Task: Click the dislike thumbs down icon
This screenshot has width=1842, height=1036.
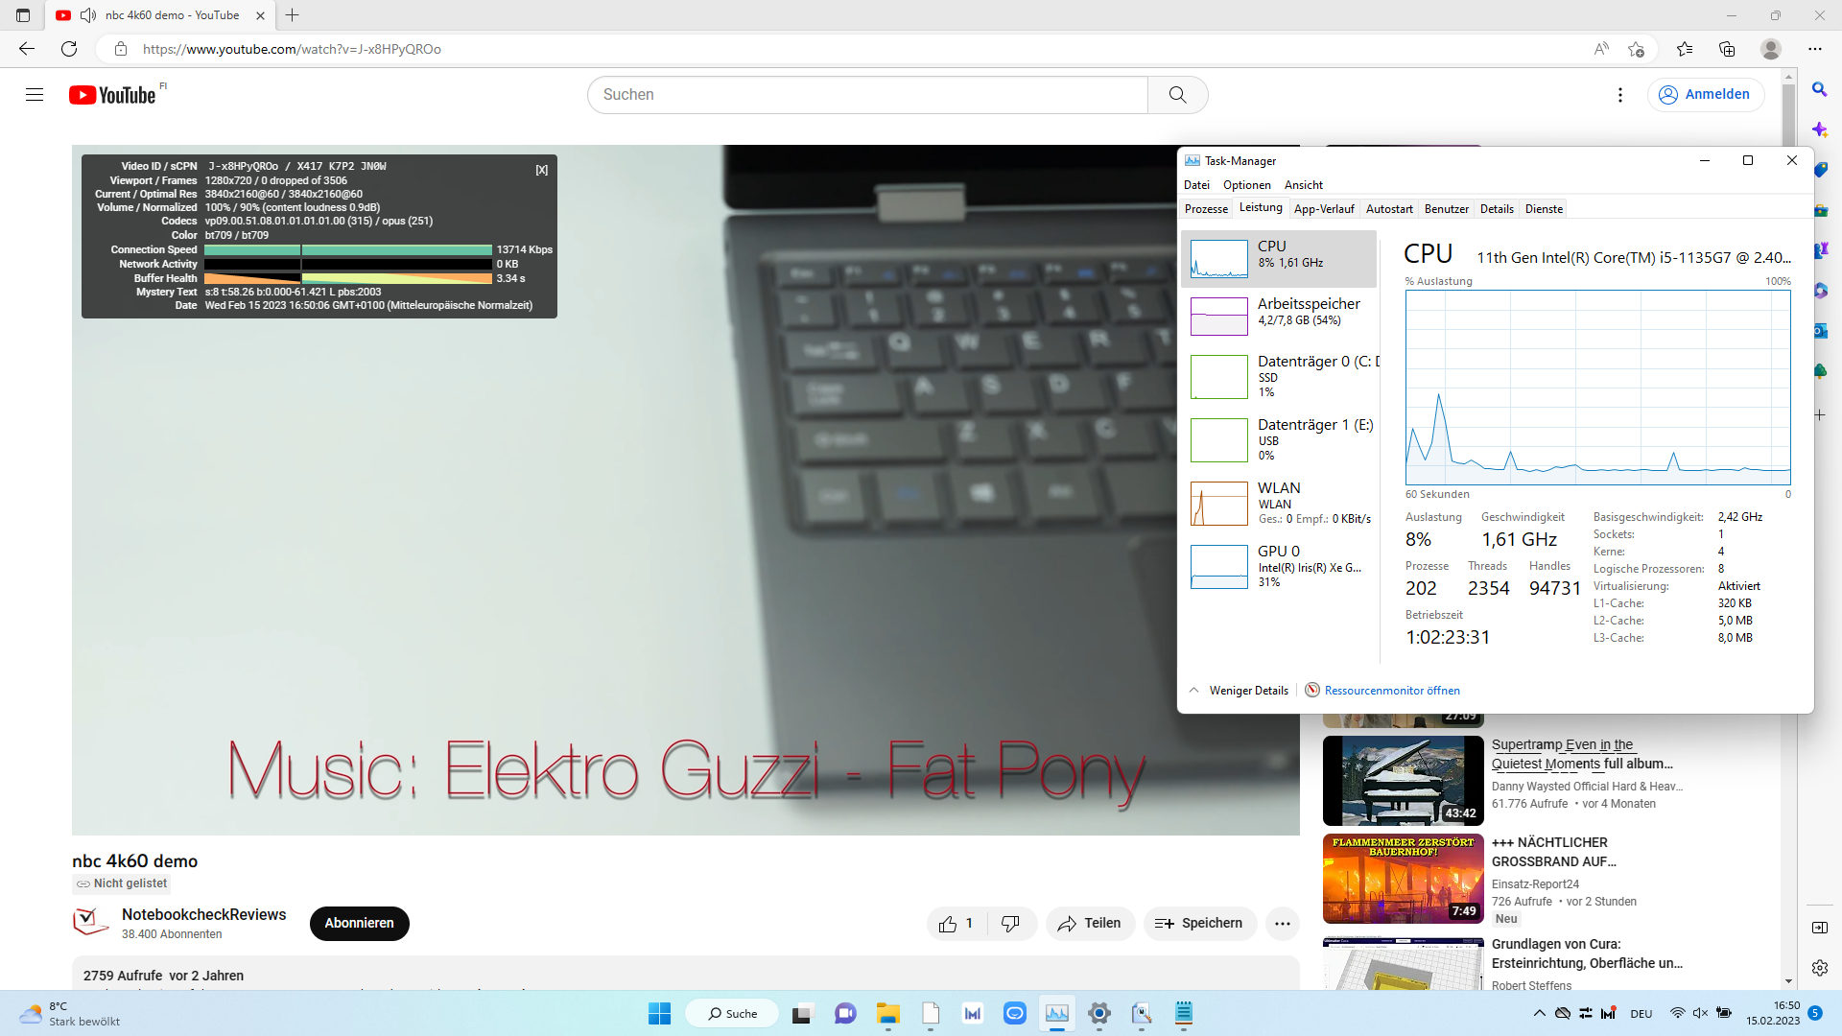Action: (x=1010, y=924)
